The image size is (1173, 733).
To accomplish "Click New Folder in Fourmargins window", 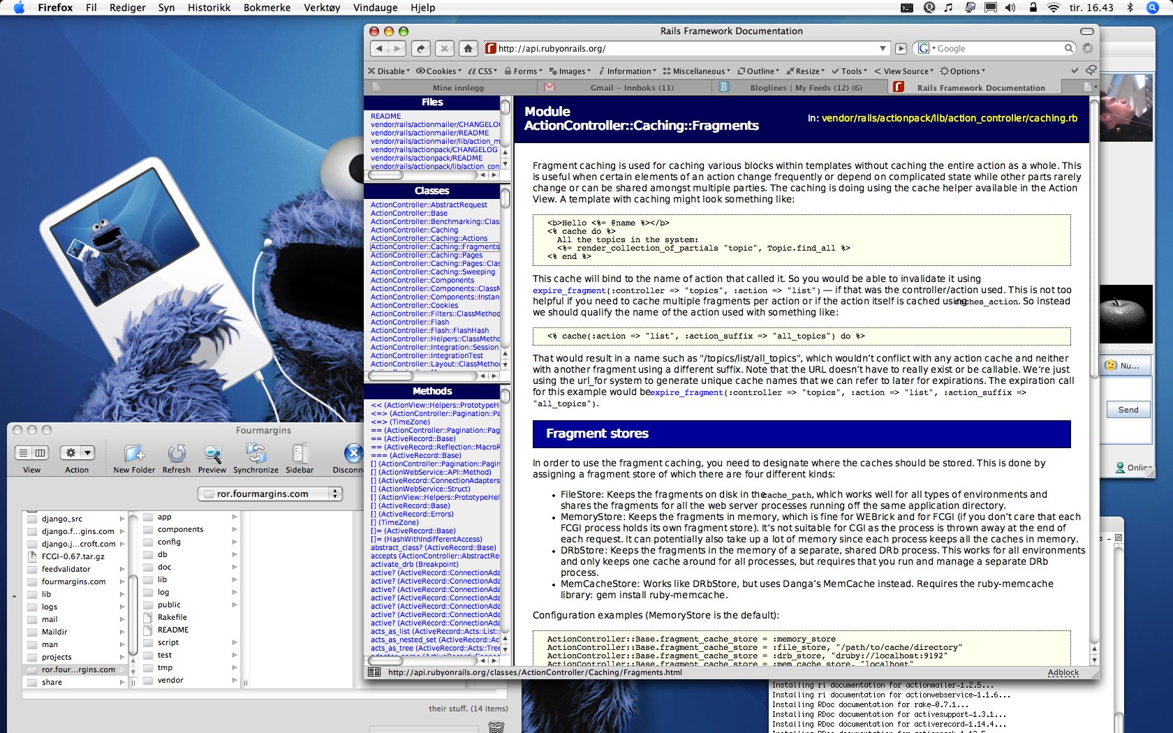I will 134,459.
